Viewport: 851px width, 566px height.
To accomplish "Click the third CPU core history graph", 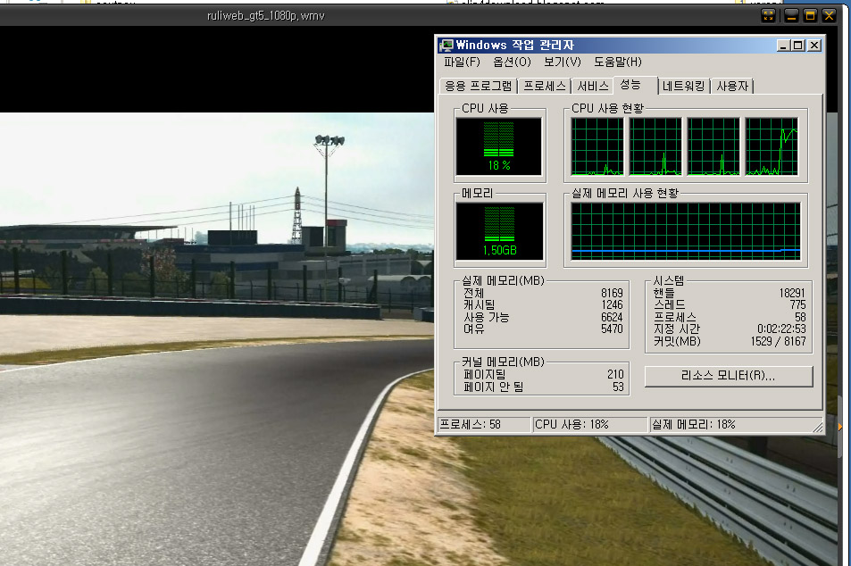I will pyautogui.click(x=713, y=146).
